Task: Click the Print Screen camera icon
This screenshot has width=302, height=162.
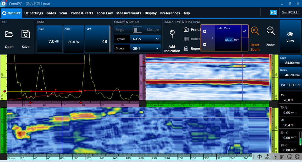Action: pyautogui.click(x=186, y=29)
